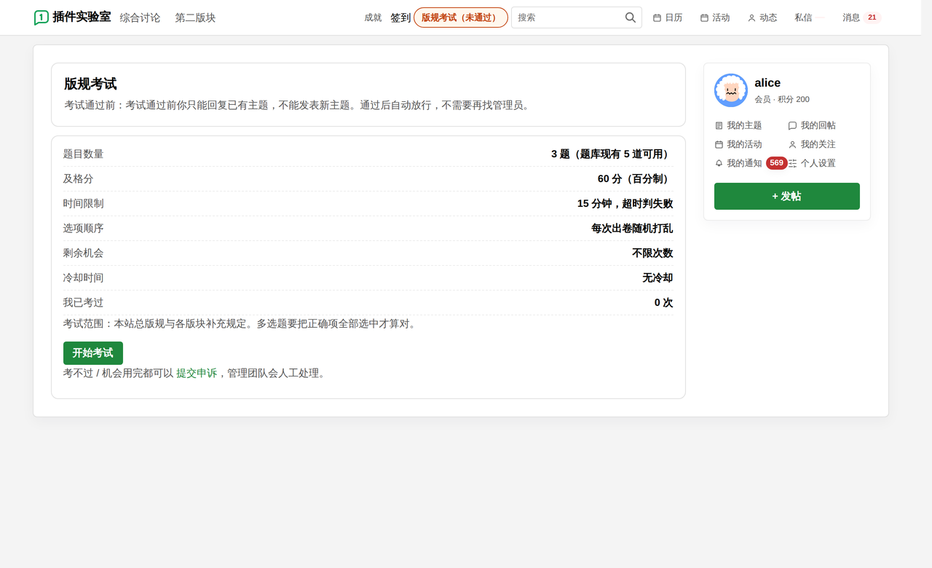The width and height of the screenshot is (932, 568).
Task: Select the value 15 分钟，超时判失败
Action: coord(625,204)
